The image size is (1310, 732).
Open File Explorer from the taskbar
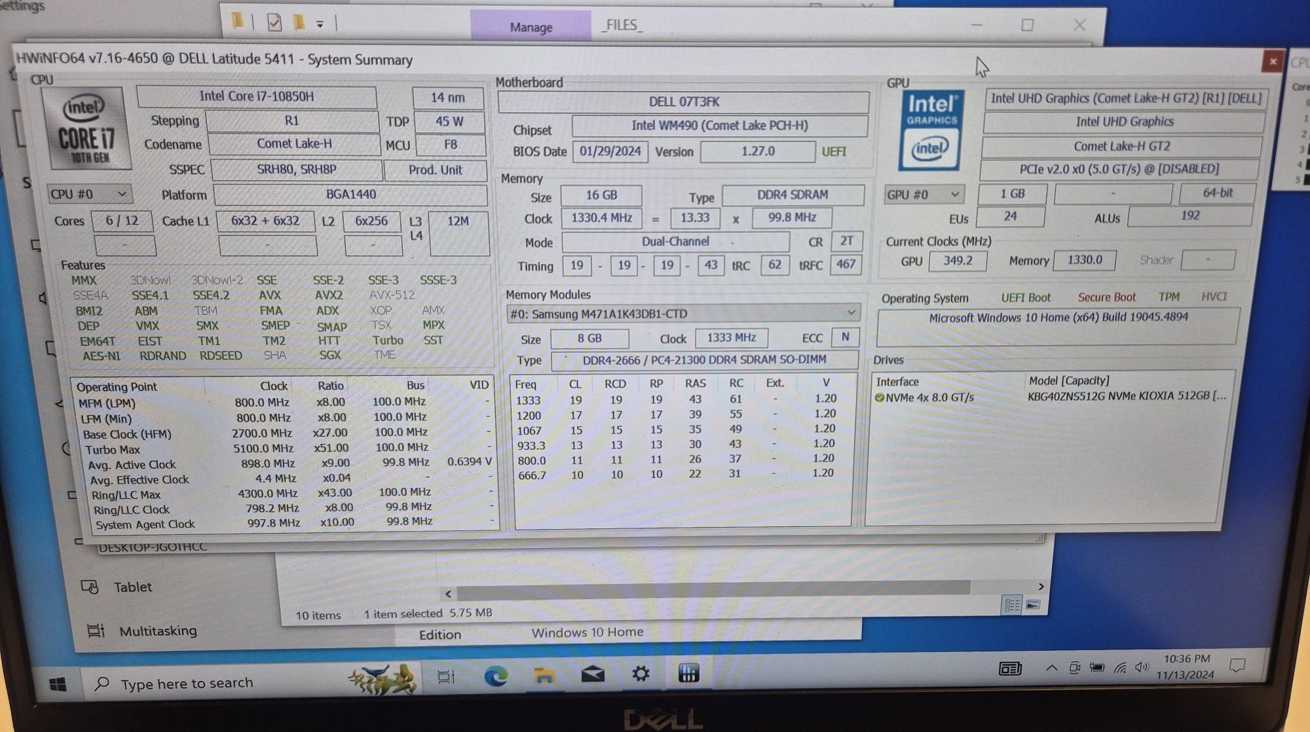544,675
